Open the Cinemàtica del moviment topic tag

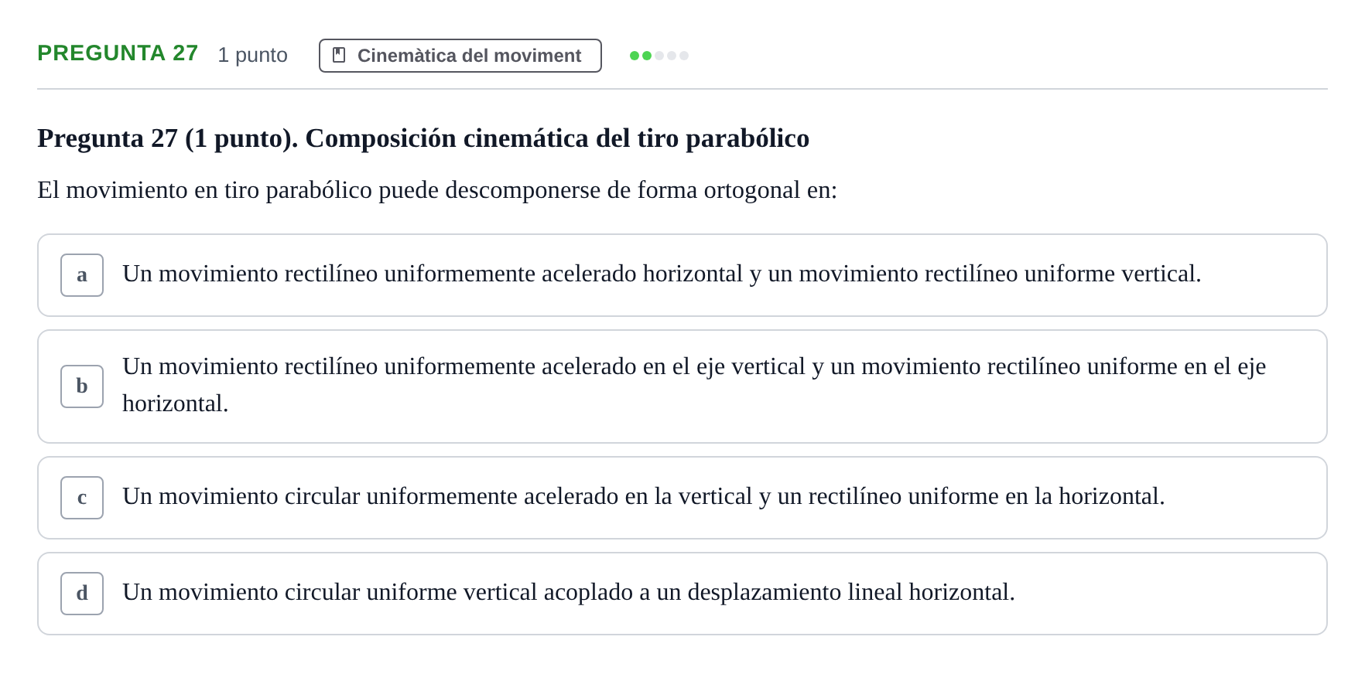460,56
